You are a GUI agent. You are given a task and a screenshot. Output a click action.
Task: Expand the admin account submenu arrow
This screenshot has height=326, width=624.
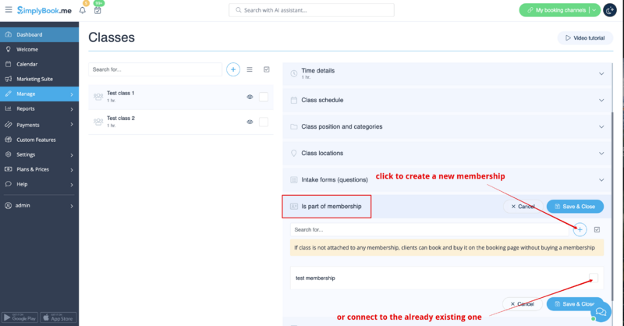72,206
